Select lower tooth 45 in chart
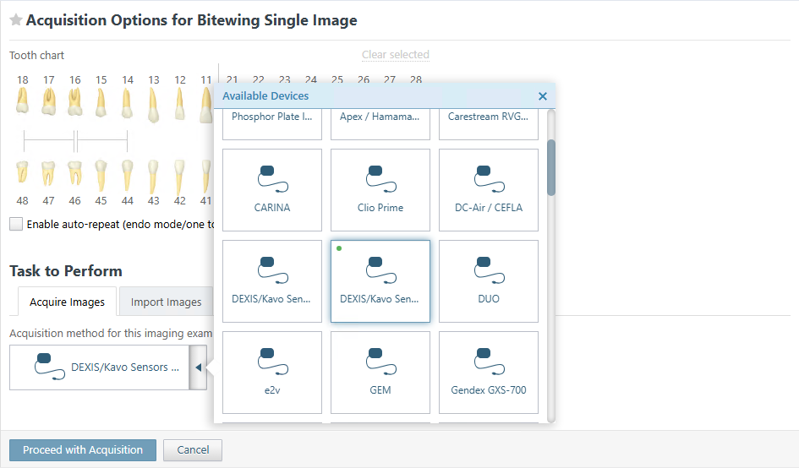The height and width of the screenshot is (468, 799). click(x=101, y=176)
